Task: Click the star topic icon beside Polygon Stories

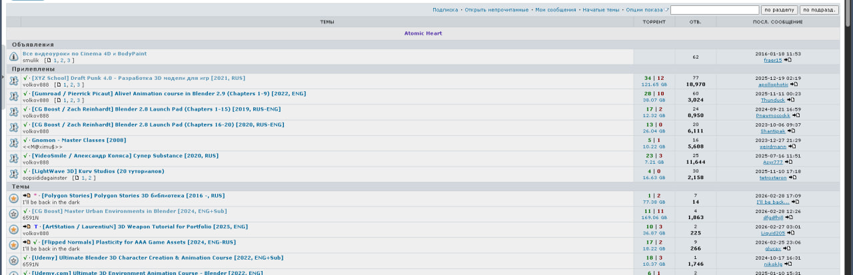Action: (x=13, y=198)
